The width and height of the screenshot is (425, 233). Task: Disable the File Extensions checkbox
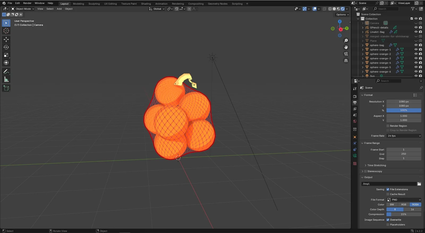[388, 189]
